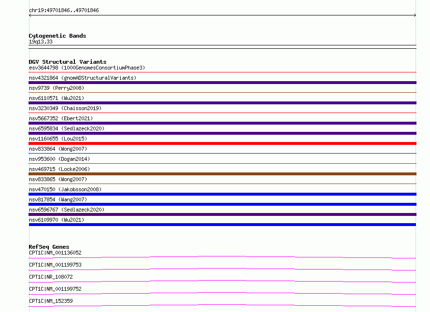Open transcript CPT1C|NM_152359
This screenshot has width=430, height=312.
click(x=51, y=301)
